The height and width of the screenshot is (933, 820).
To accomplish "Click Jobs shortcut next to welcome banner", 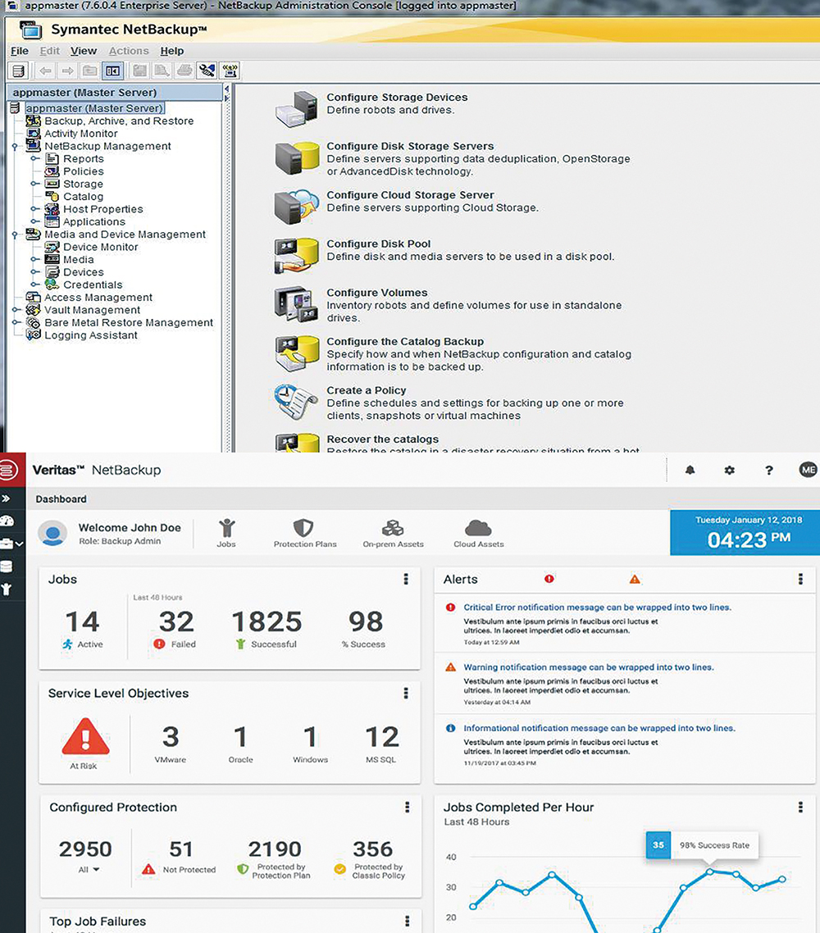I will (226, 533).
